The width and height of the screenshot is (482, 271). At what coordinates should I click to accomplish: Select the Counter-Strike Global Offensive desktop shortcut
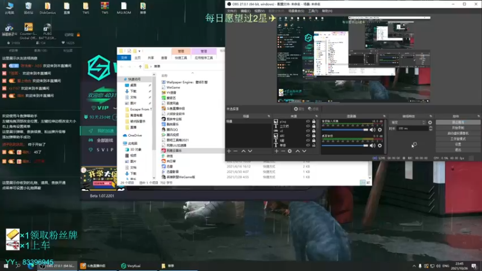click(x=28, y=31)
